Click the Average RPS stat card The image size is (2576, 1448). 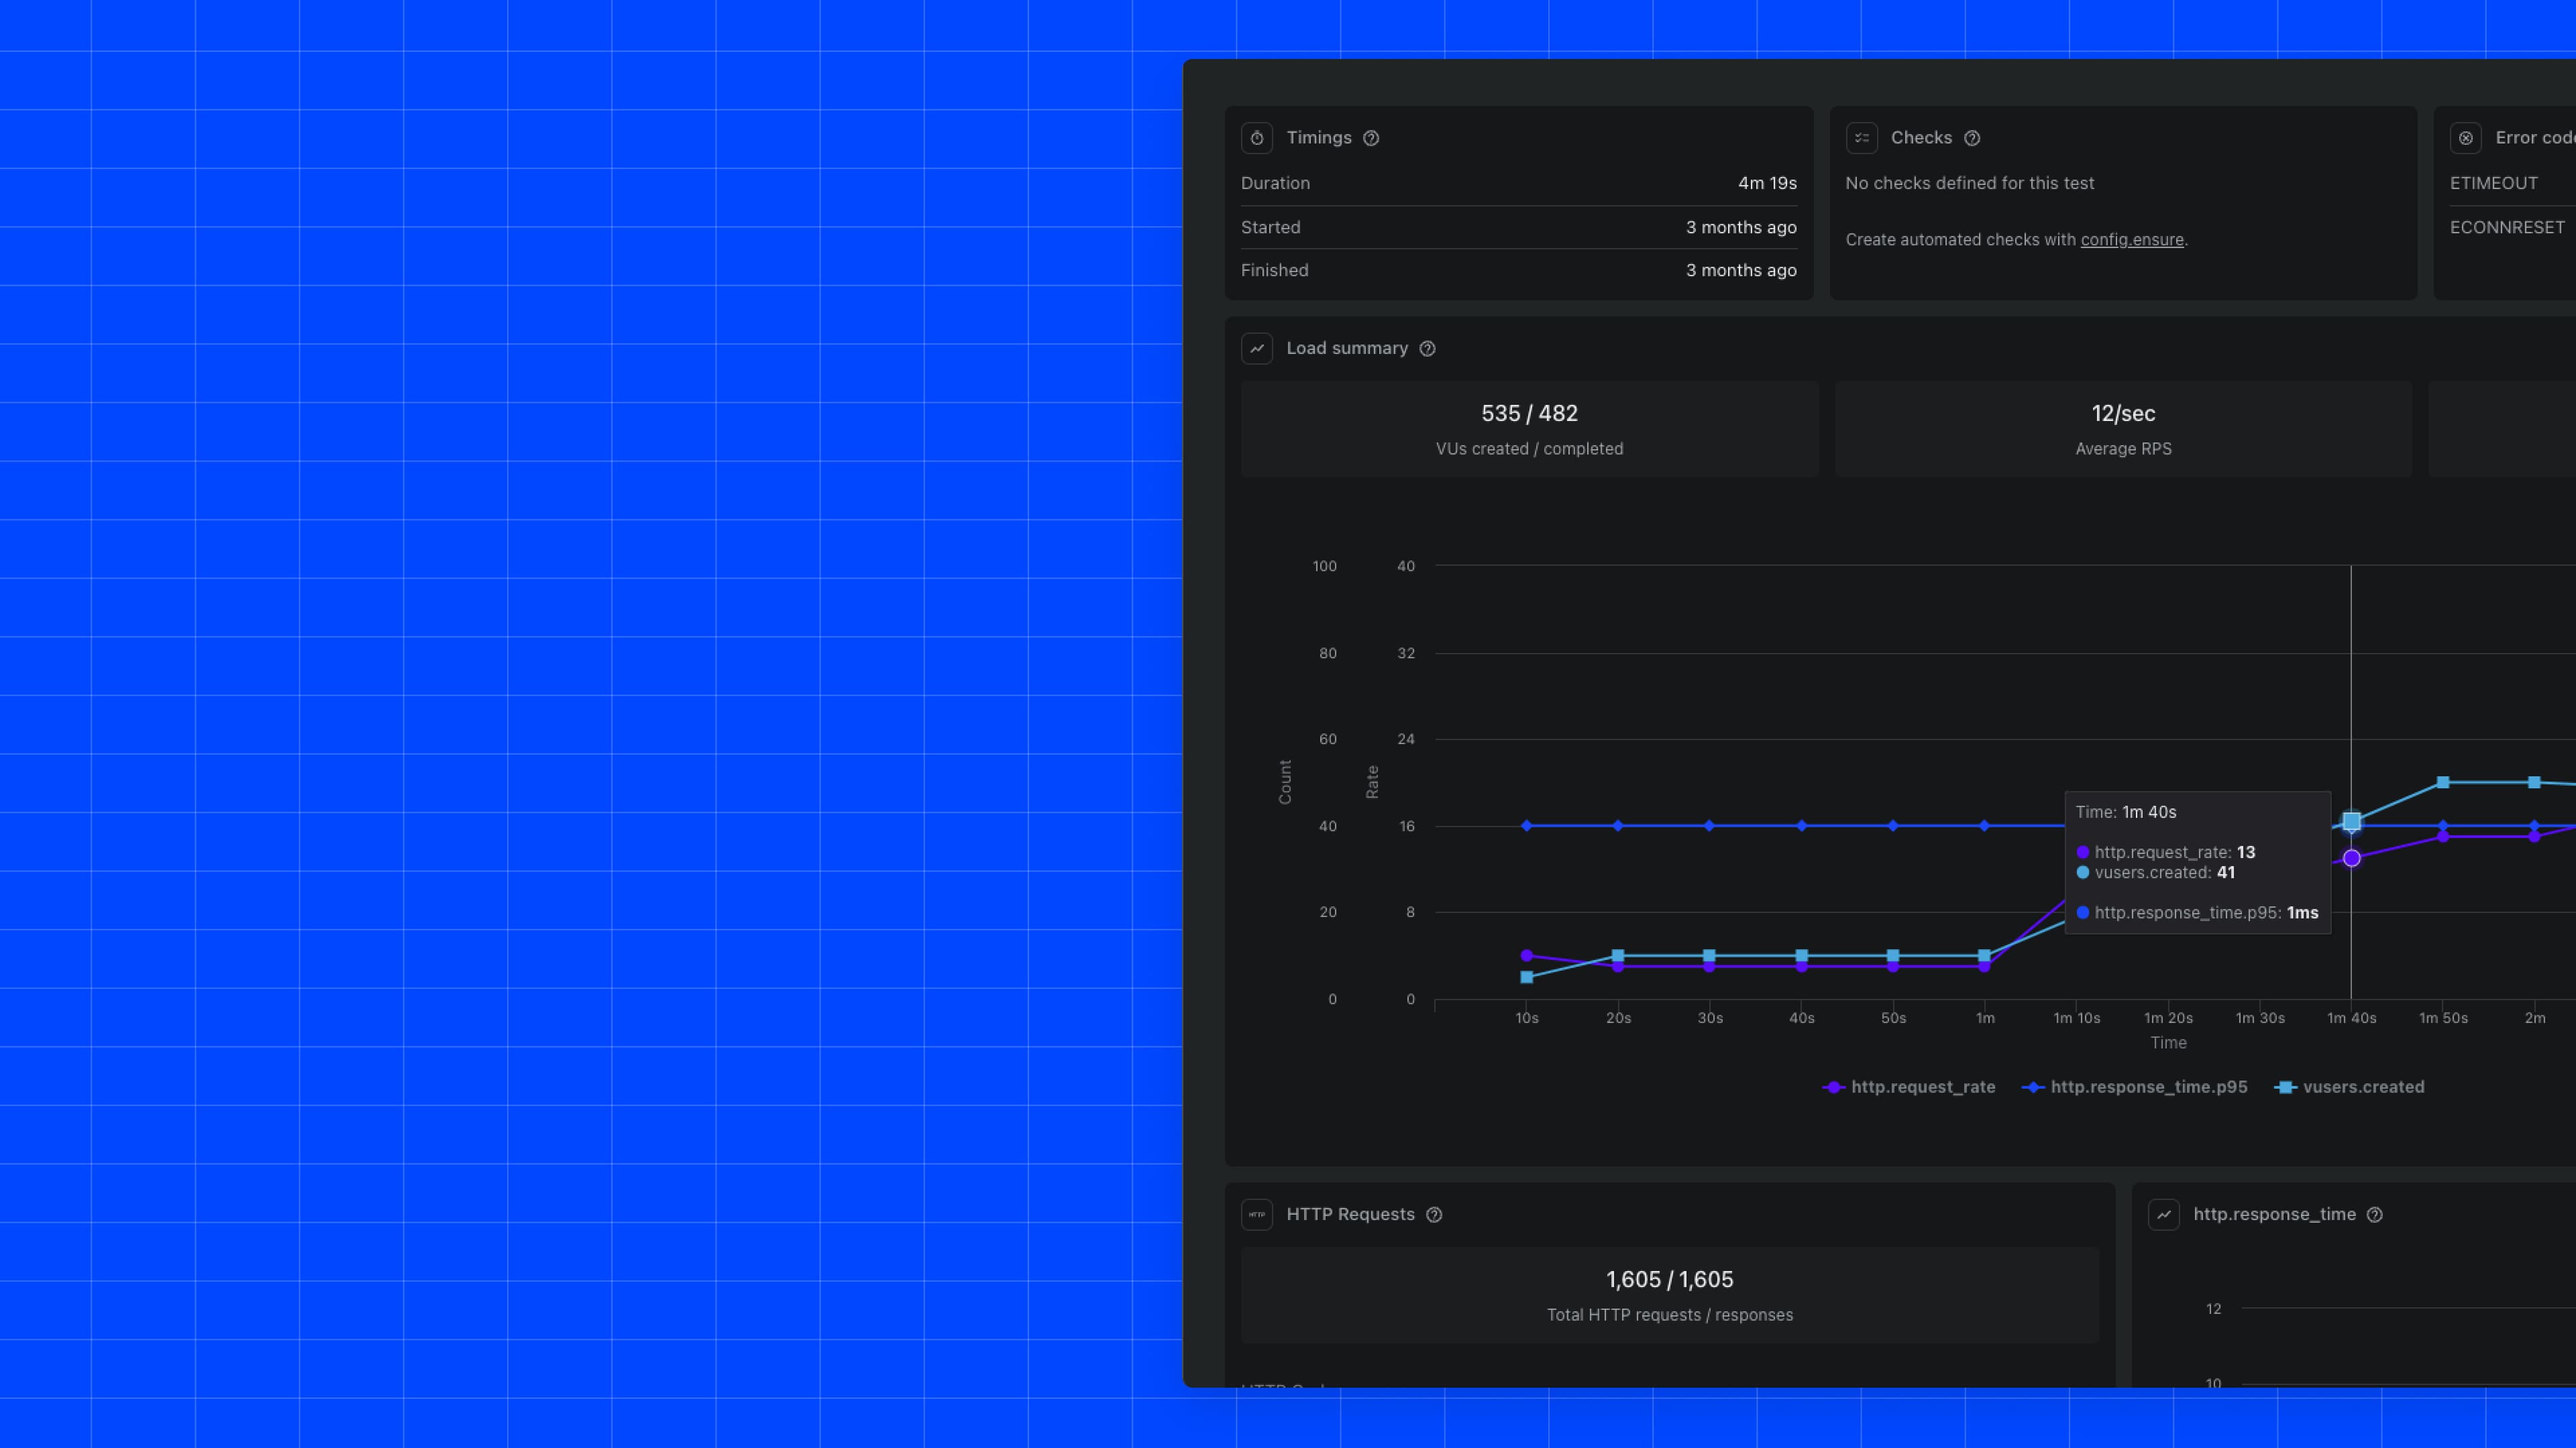point(2123,429)
